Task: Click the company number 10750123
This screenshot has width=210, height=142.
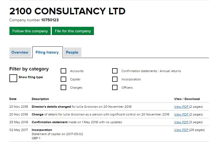Action: tap(50, 20)
